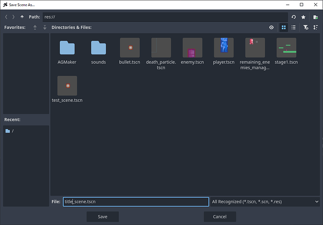
Task: Add current folder to favorites star
Action: point(303,17)
